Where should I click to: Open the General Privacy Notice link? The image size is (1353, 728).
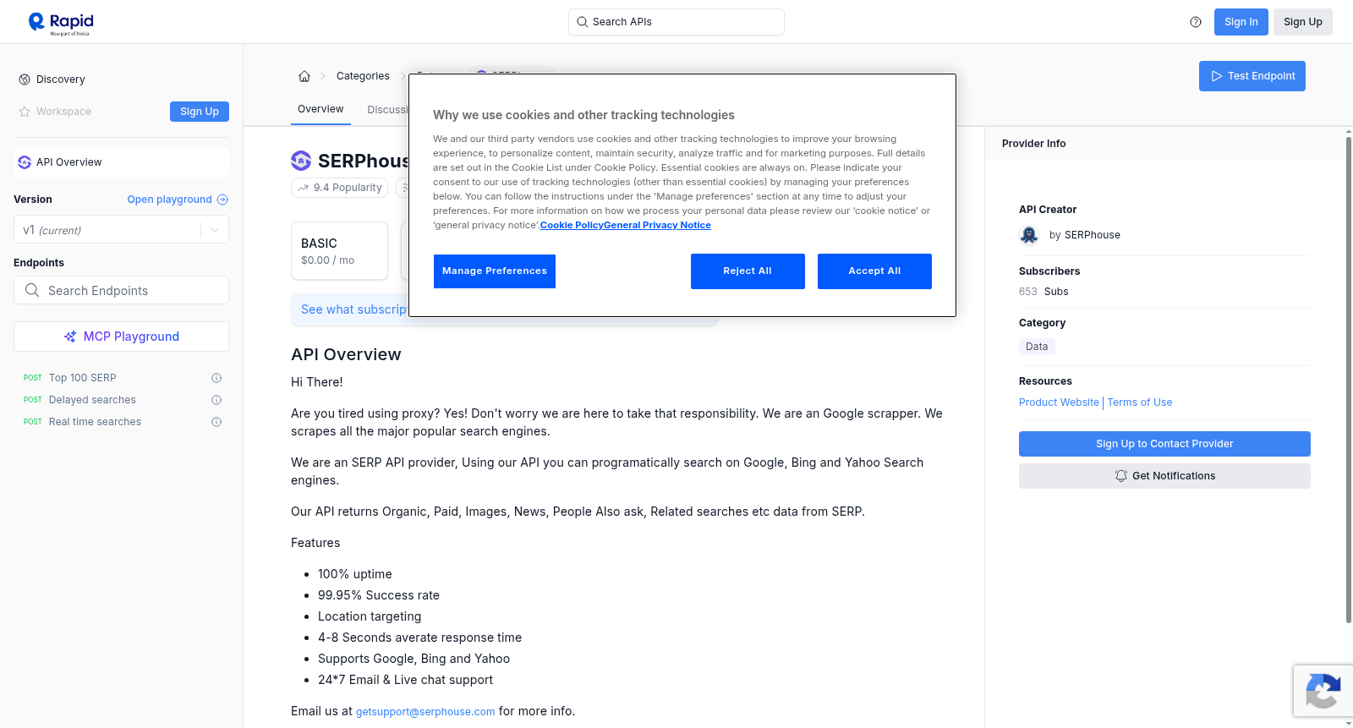[657, 226]
